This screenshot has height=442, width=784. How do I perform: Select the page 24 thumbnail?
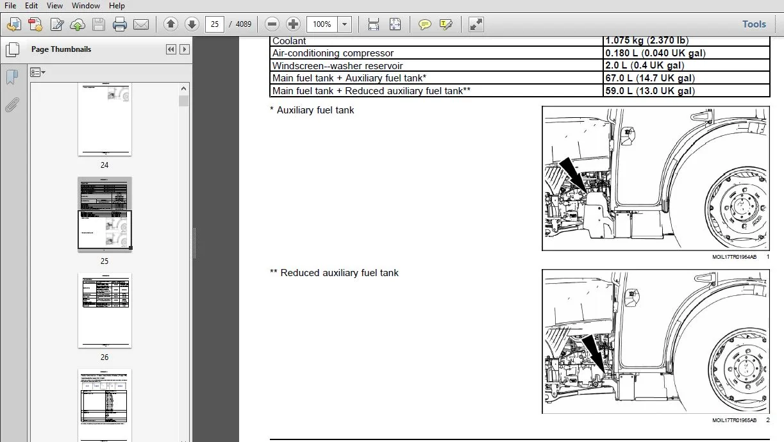click(x=104, y=119)
